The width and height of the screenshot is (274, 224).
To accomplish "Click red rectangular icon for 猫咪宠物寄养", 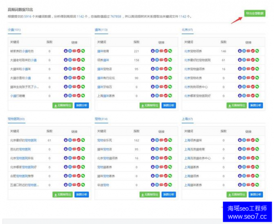I will (x=161, y=176).
